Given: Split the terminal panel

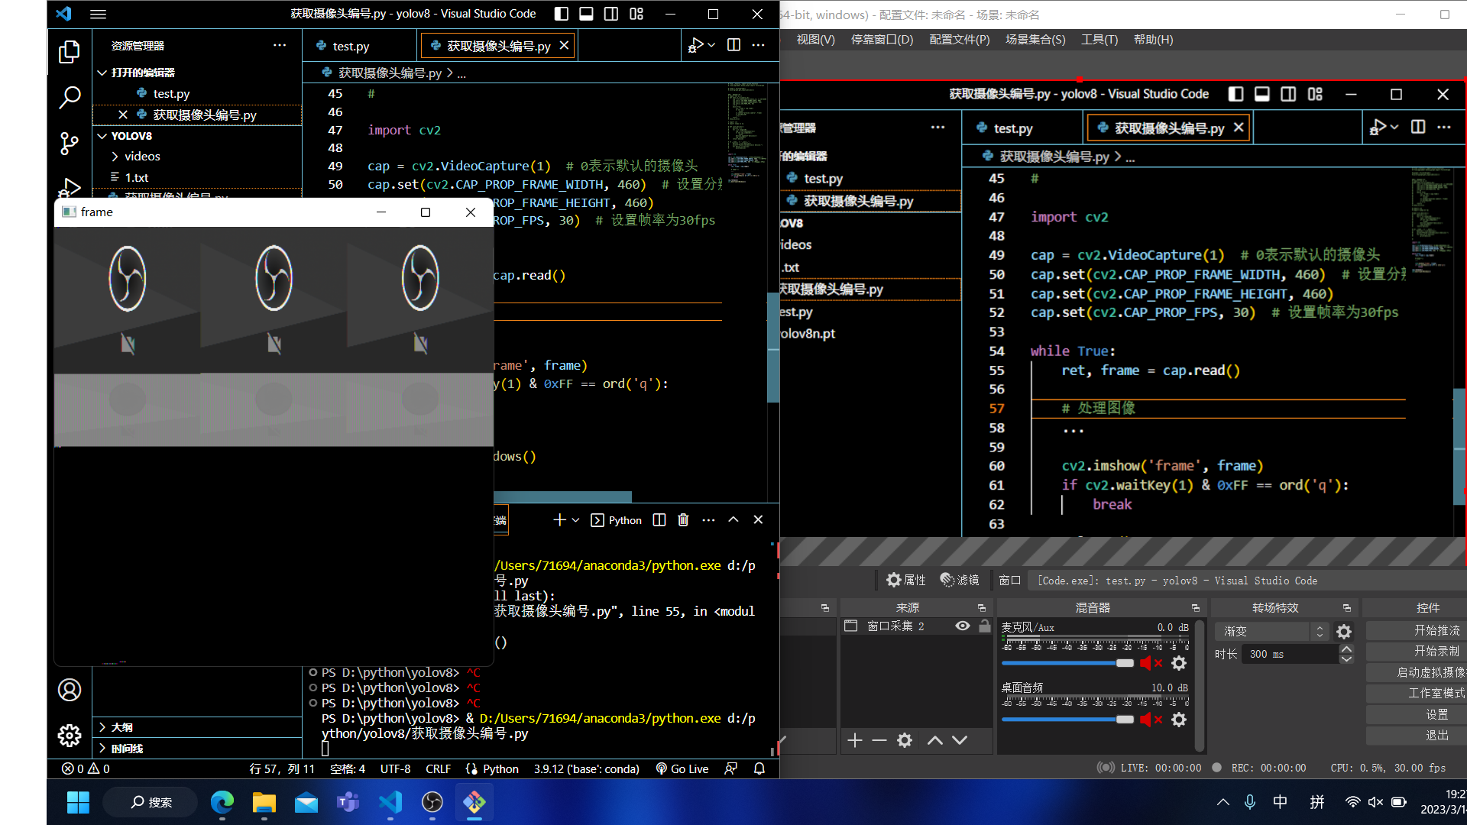Looking at the screenshot, I should [x=659, y=519].
